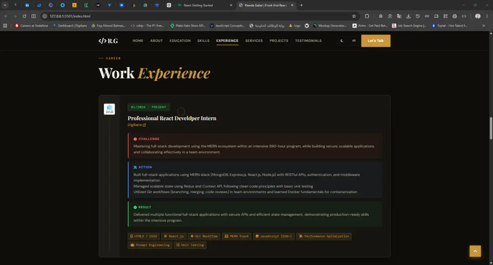
Task: Open the History clock icon
Action: (x=418, y=16)
